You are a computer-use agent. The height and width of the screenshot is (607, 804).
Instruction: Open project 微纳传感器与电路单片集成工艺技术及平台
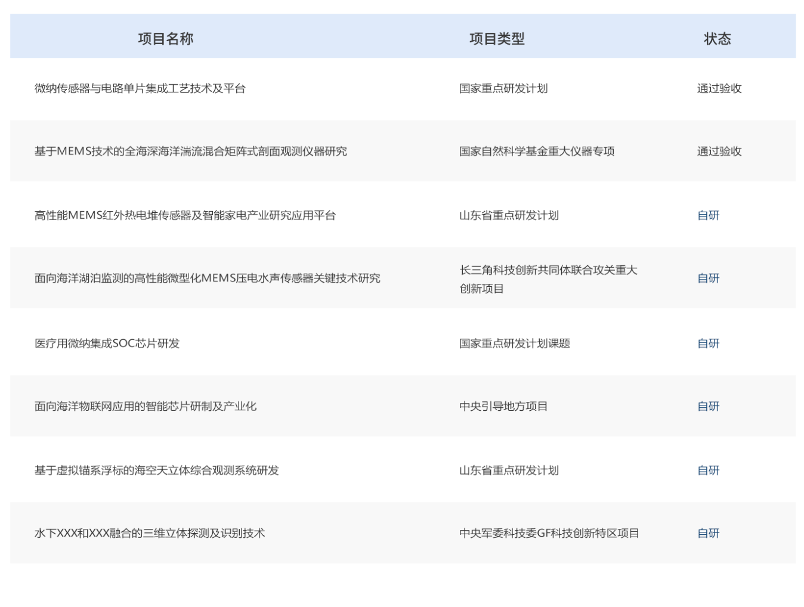click(140, 89)
